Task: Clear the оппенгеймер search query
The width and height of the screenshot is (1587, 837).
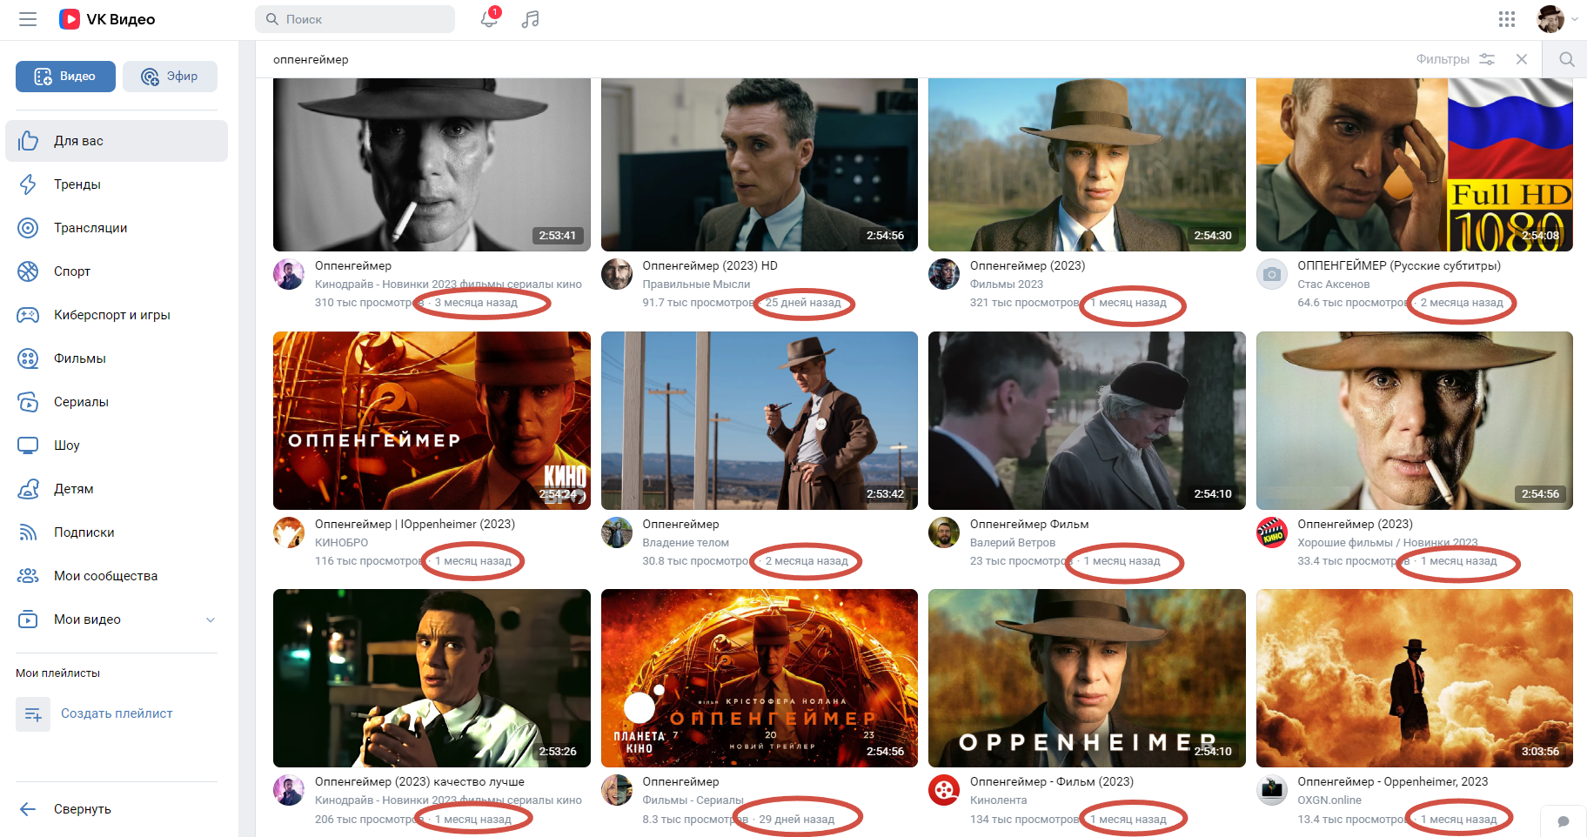Action: pyautogui.click(x=1522, y=59)
